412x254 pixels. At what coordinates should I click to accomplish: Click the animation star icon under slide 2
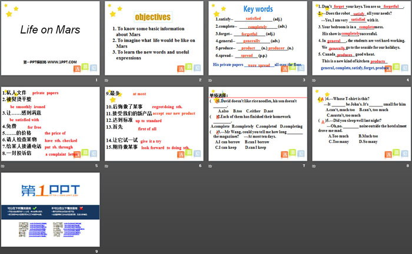(107, 80)
